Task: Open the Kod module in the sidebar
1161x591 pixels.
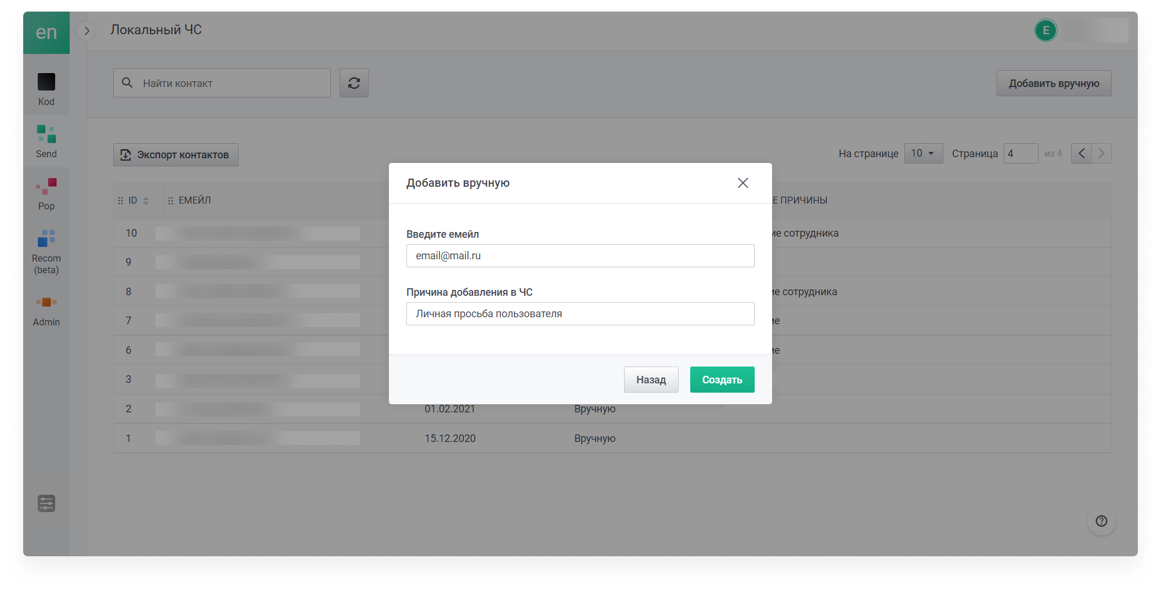Action: (46, 89)
